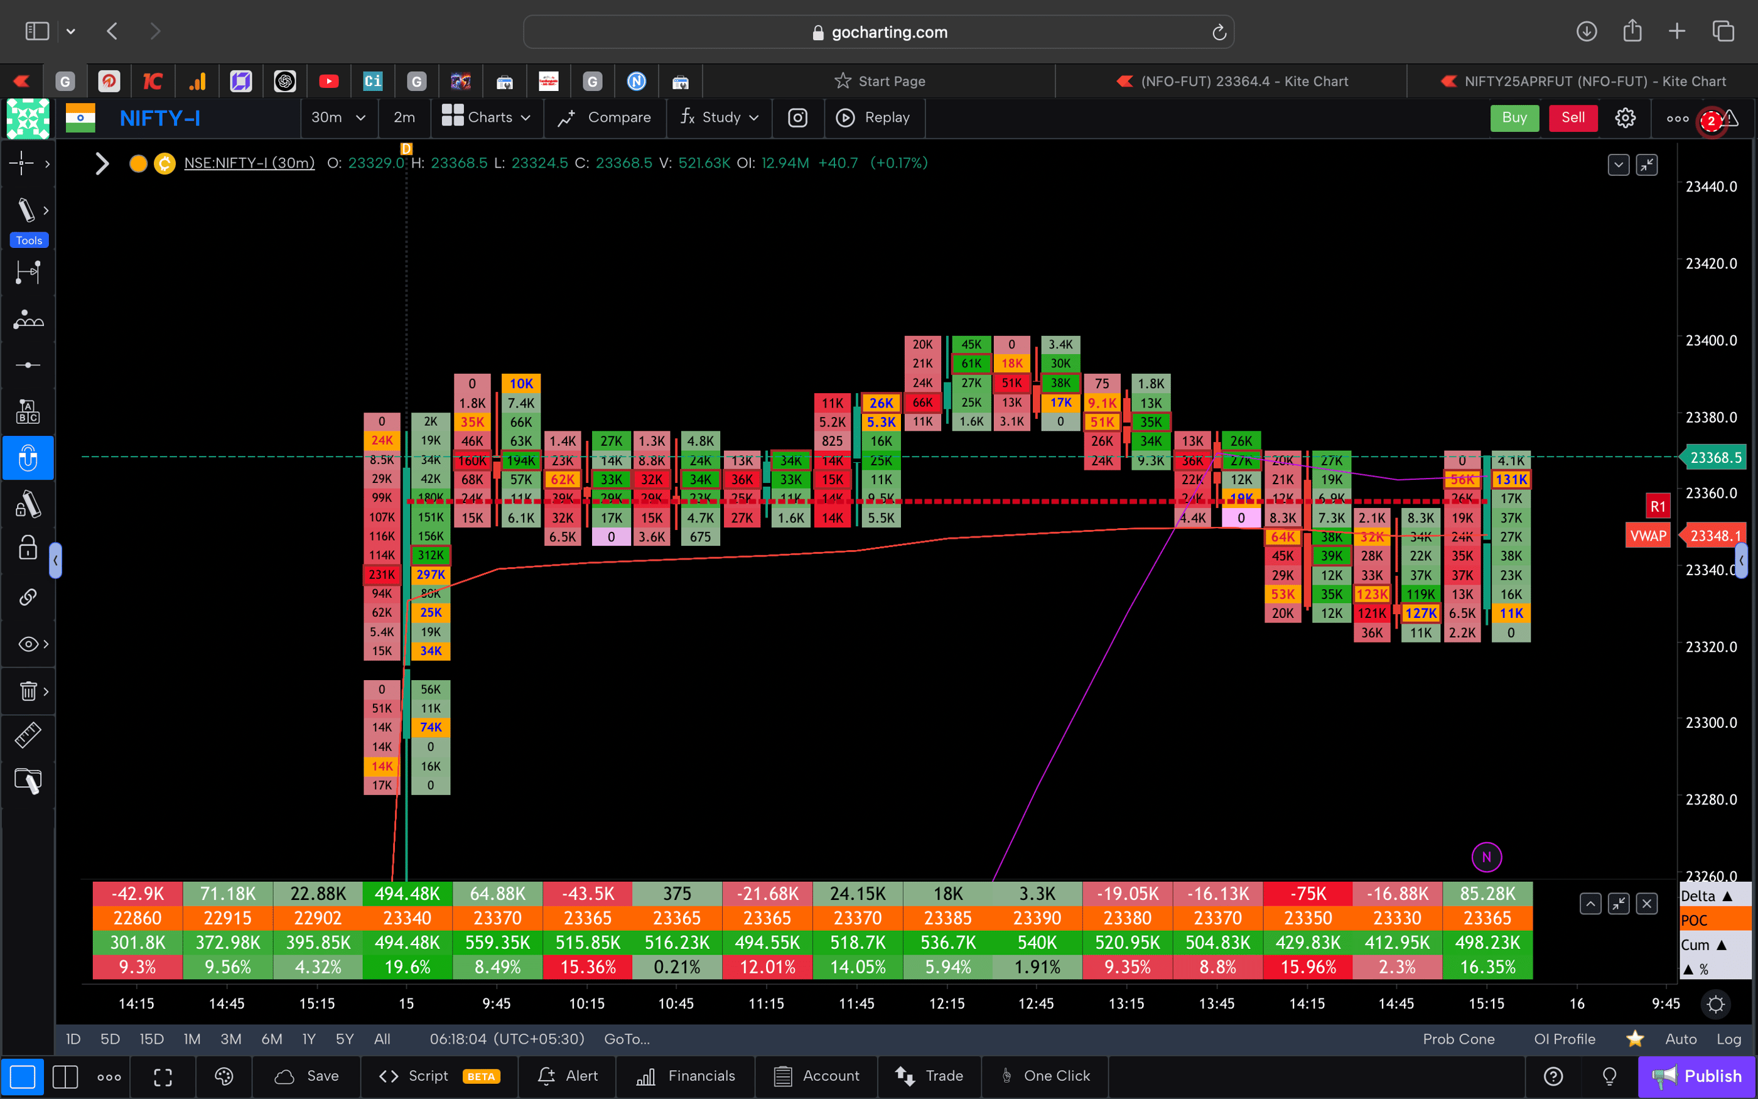The width and height of the screenshot is (1758, 1099).
Task: Click the trash icon to delete drawings
Action: 28,691
